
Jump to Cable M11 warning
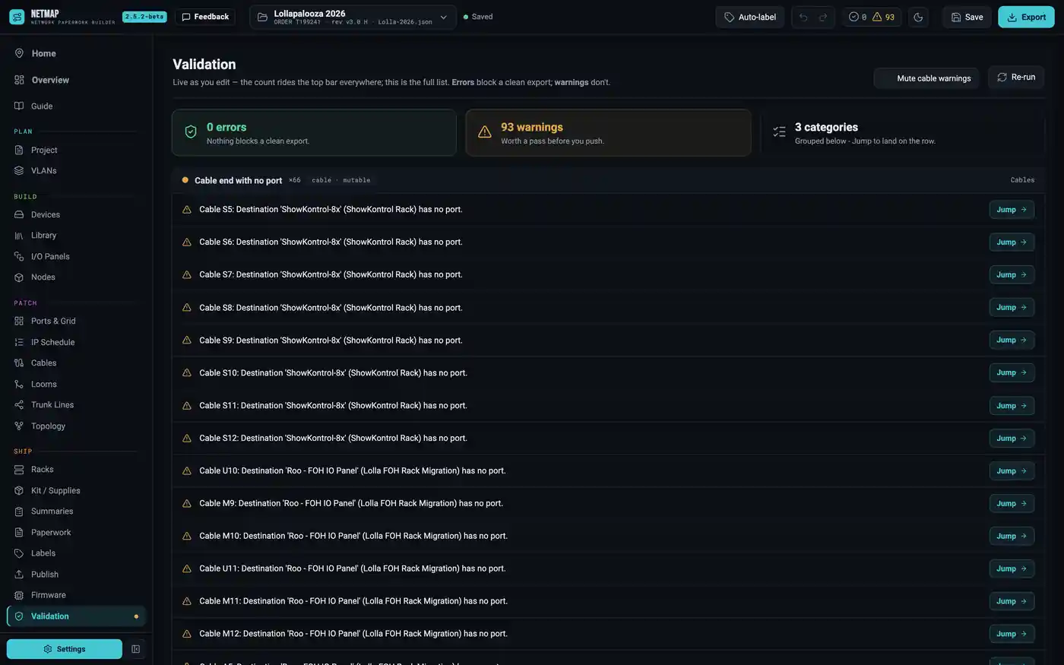click(x=1012, y=601)
